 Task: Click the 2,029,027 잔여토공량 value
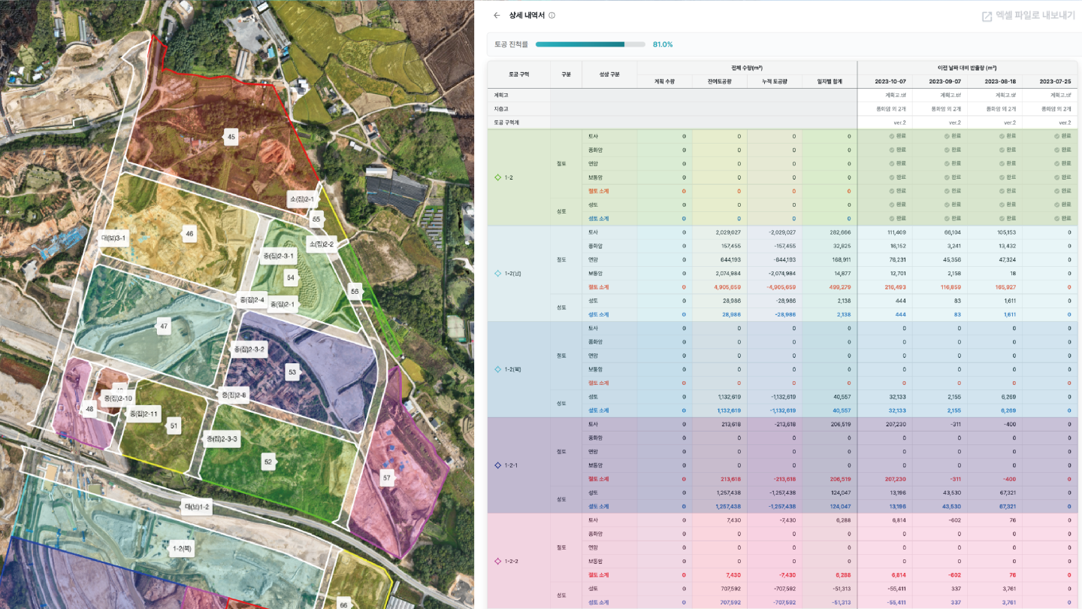click(x=727, y=232)
